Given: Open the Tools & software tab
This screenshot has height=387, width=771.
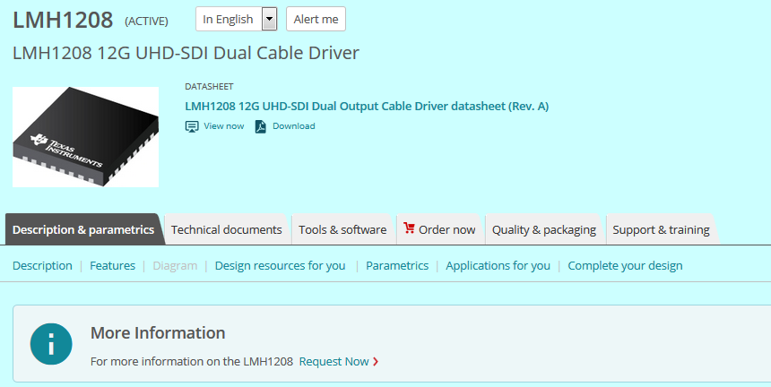Looking at the screenshot, I should [x=342, y=229].
